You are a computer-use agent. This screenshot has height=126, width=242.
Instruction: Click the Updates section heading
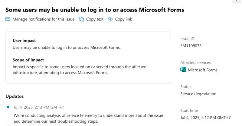click(x=15, y=96)
